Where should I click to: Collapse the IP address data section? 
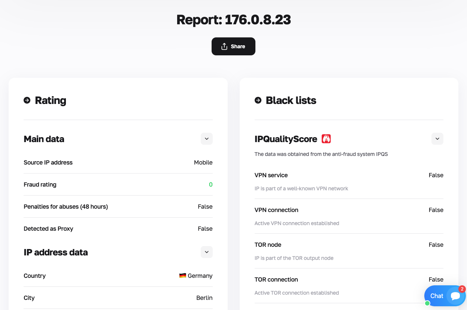[x=206, y=252]
